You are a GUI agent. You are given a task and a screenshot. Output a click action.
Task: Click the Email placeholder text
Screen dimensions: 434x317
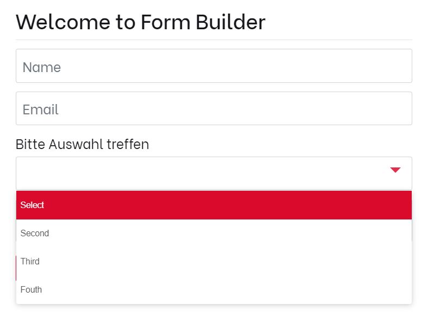pyautogui.click(x=41, y=109)
